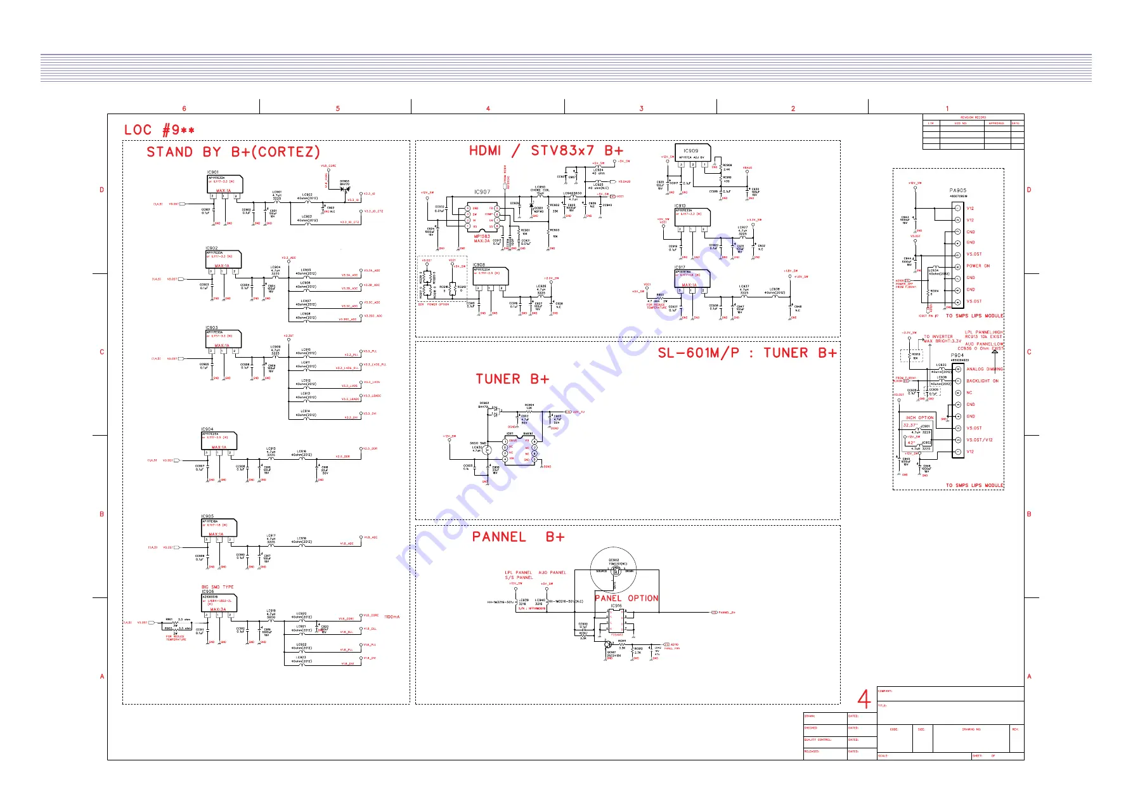Image resolution: width=1133 pixels, height=801 pixels.
Task: Click the 'LOC #9**' heading
Action: (159, 130)
